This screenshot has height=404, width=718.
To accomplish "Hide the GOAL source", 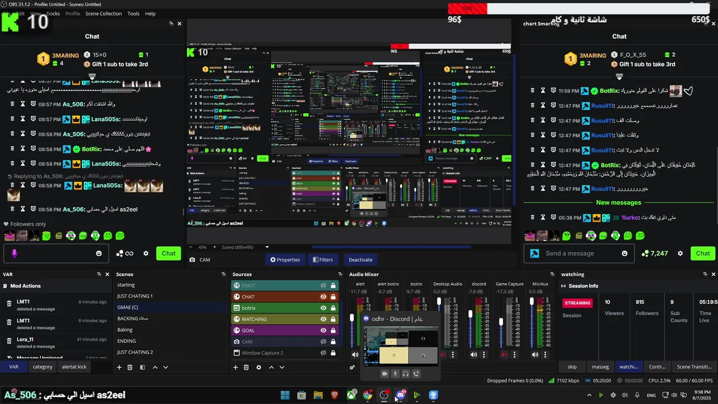I will [323, 330].
